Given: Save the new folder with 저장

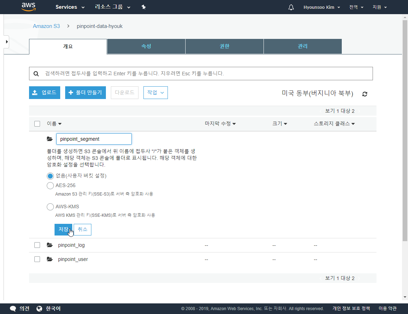Looking at the screenshot, I should click(63, 229).
